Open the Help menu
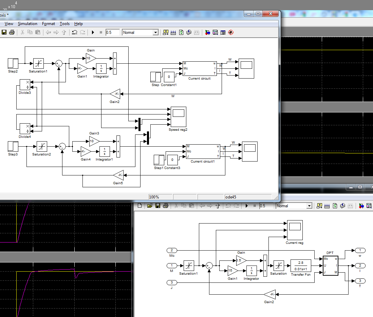The image size is (373, 317). 78,24
